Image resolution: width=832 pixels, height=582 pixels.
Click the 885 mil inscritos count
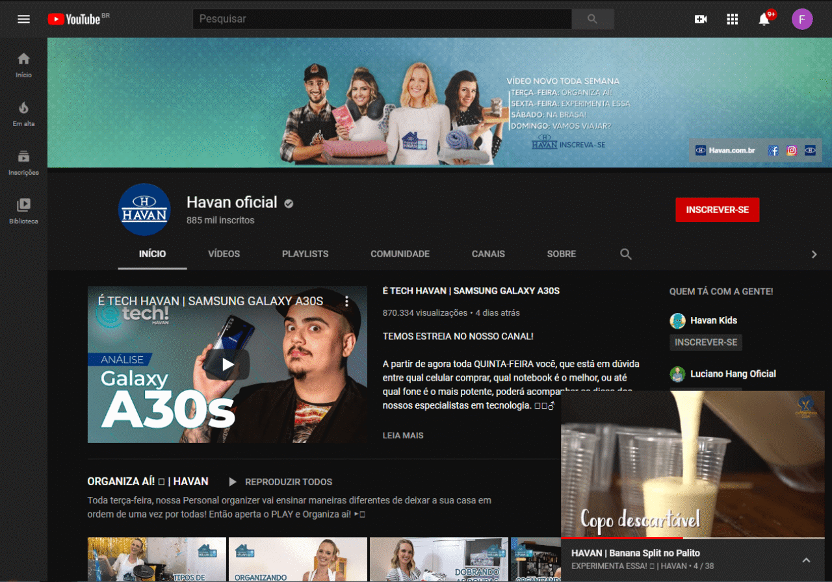(220, 220)
